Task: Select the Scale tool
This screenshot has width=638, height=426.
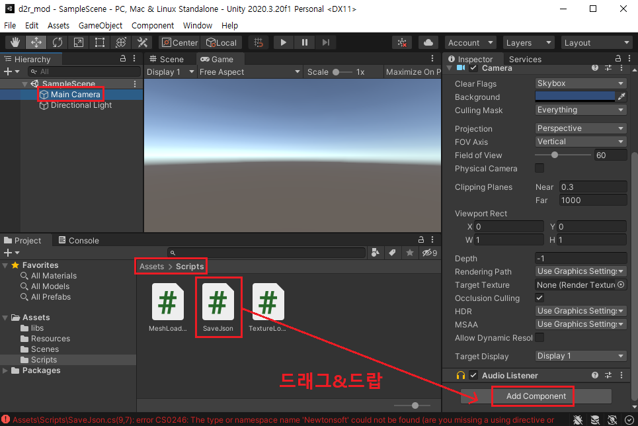Action: [79, 42]
